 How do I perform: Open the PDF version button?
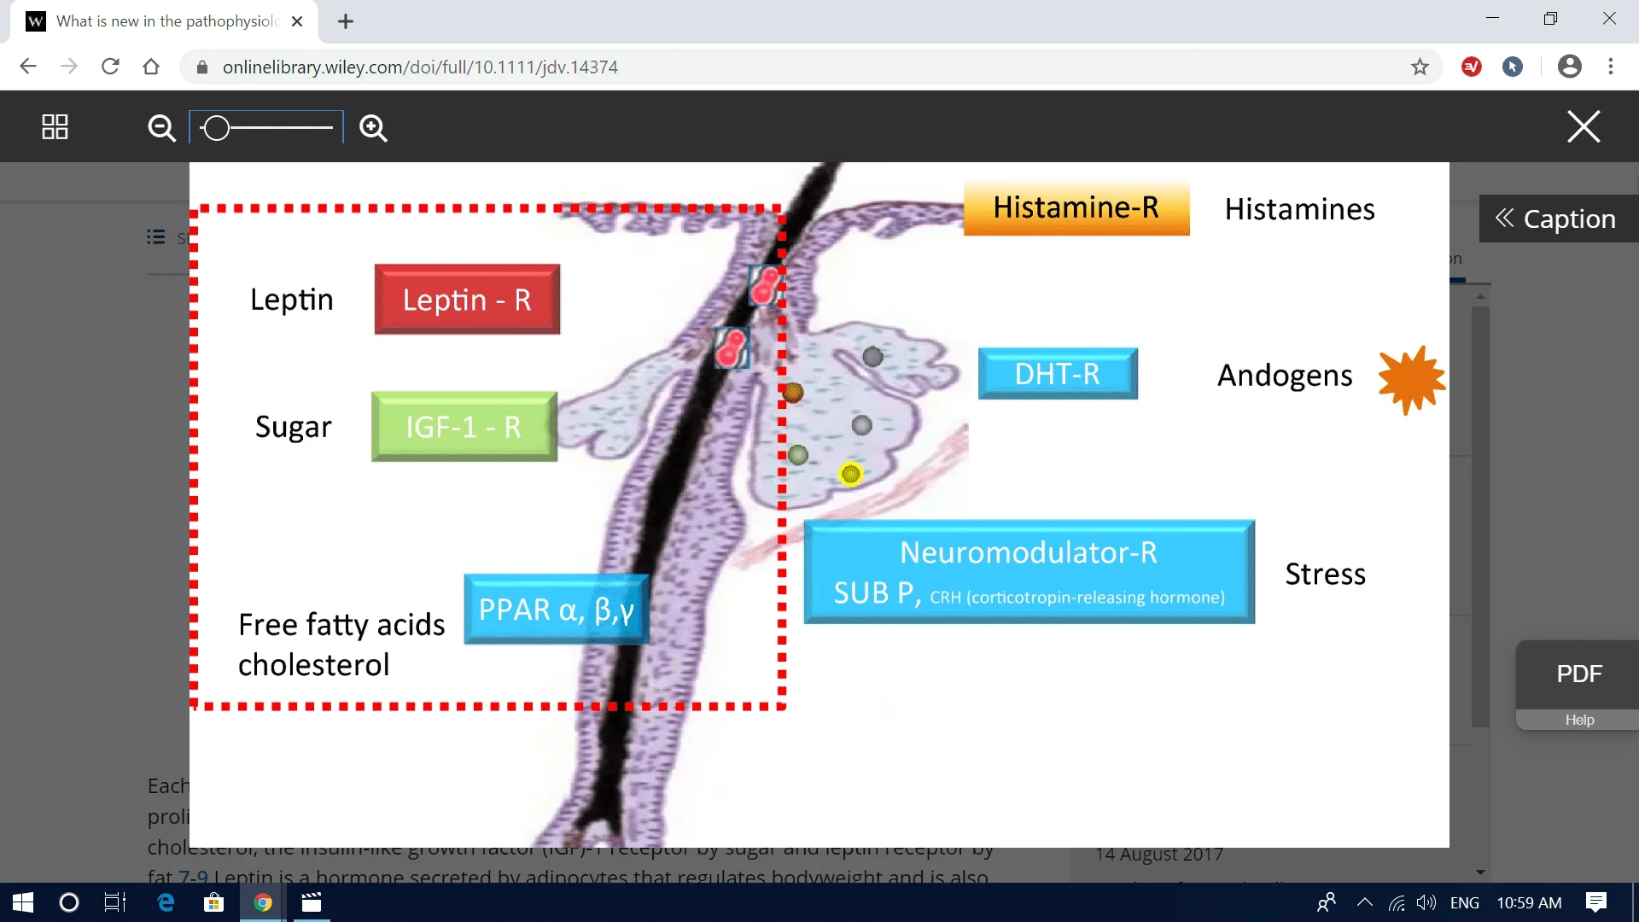(1578, 674)
